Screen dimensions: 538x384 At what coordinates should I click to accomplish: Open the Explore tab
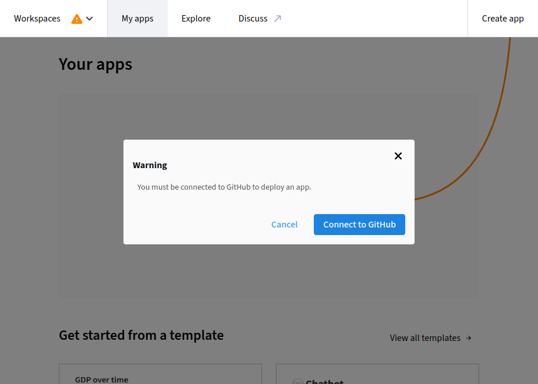pyautogui.click(x=196, y=19)
